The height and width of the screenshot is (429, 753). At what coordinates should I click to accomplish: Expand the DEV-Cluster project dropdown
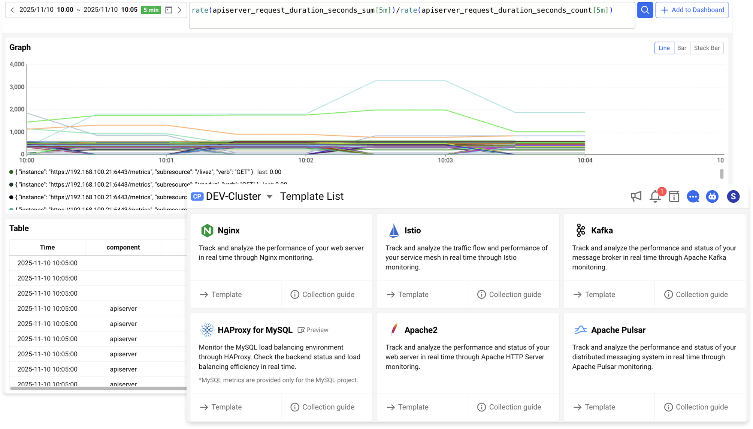point(269,197)
